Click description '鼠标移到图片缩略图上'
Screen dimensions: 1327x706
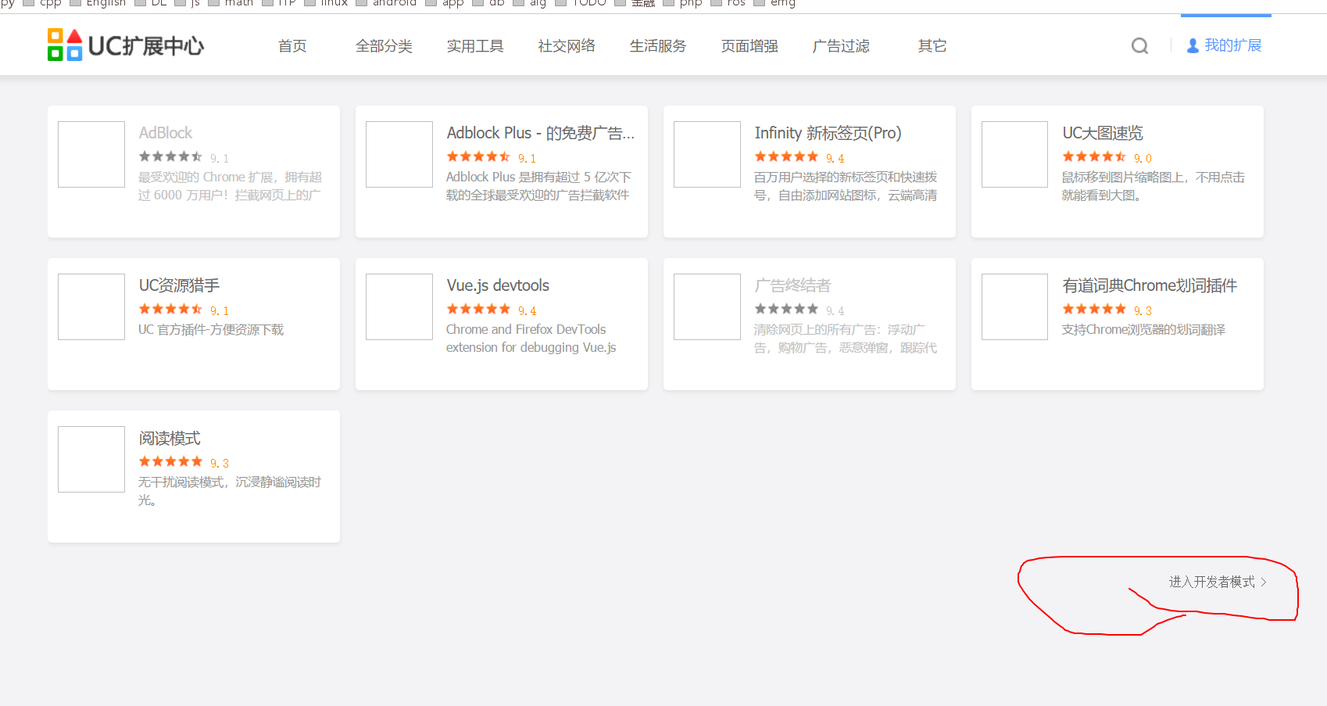1122,177
